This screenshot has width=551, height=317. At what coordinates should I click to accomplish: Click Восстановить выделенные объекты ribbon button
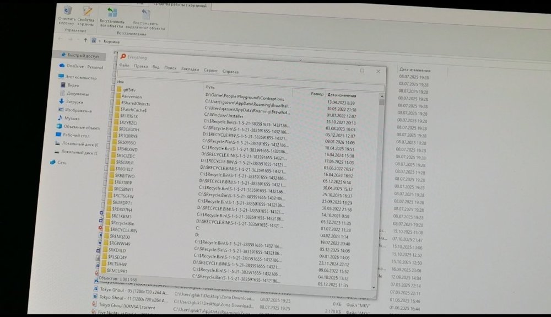click(x=145, y=20)
